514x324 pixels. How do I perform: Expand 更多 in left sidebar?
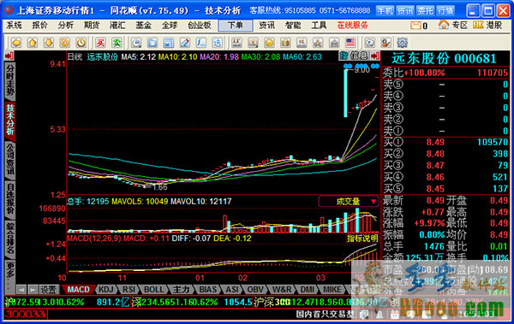coord(10,275)
